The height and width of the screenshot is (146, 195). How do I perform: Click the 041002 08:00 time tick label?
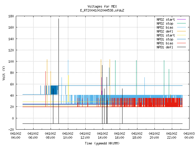(x=50, y=136)
